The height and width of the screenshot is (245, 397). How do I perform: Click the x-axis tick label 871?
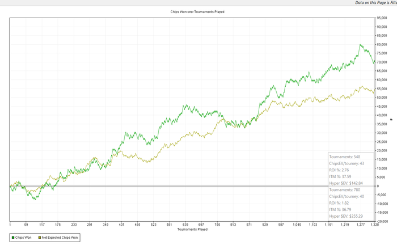tap(249, 225)
